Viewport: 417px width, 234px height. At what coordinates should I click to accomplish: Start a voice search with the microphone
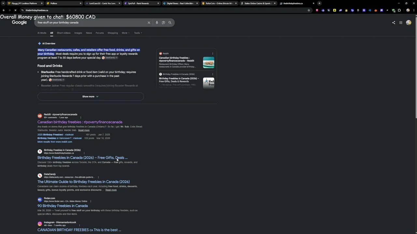pos(157,23)
